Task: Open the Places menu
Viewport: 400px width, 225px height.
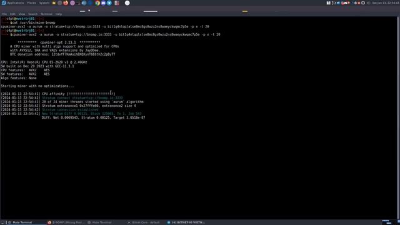Action: pyautogui.click(x=32, y=3)
